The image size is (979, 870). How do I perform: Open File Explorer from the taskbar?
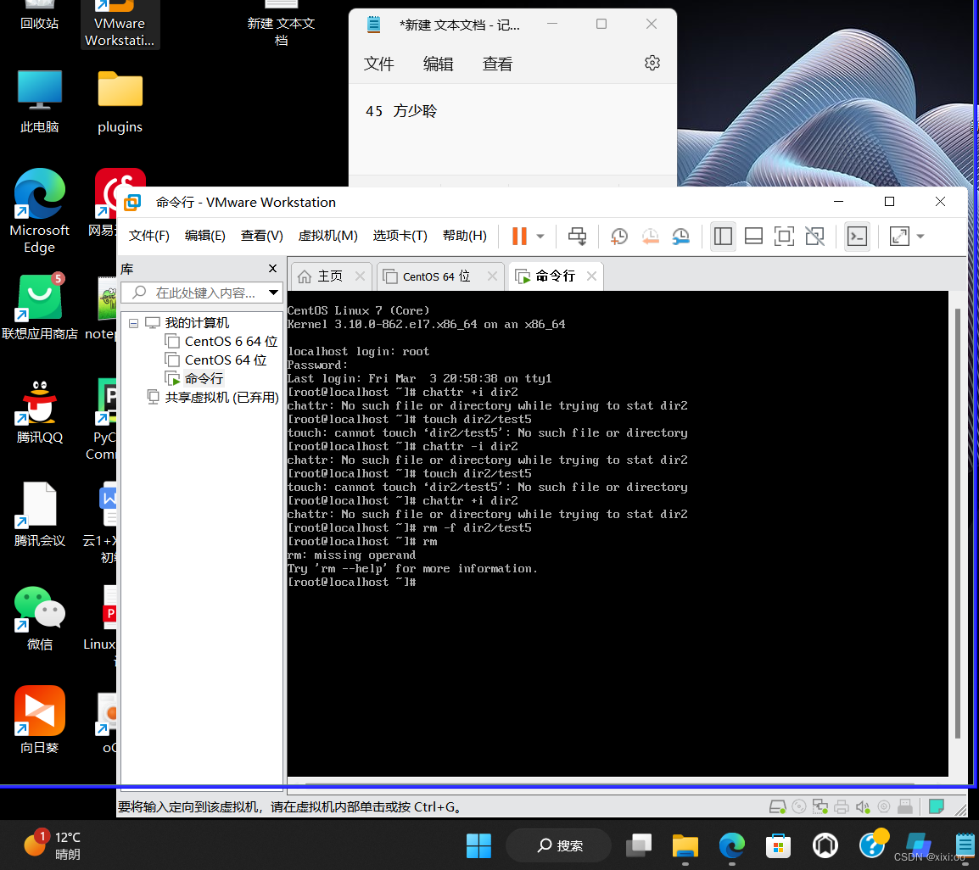685,845
